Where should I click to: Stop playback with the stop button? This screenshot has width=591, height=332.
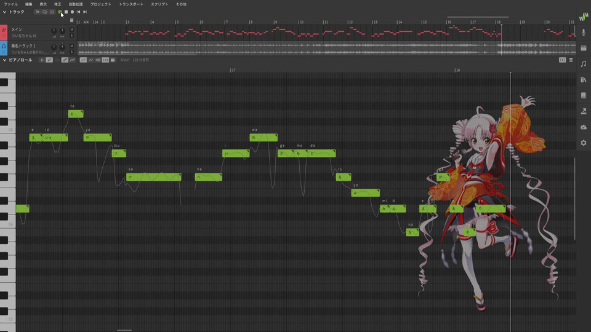66,12
